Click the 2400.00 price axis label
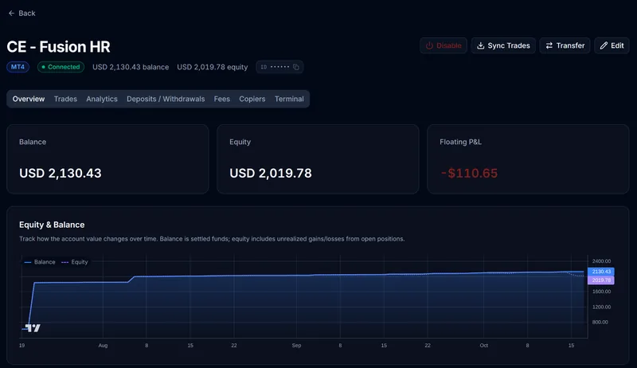The width and height of the screenshot is (637, 368). [601, 261]
